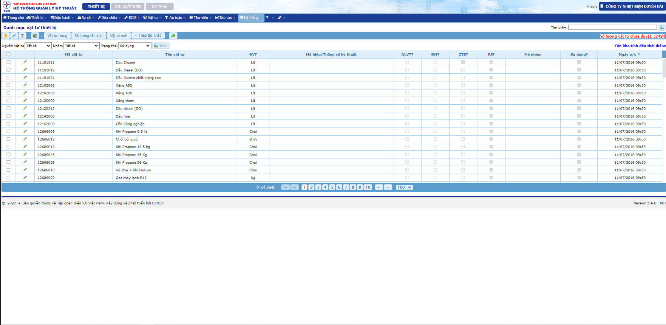Click the new document icon in toolbar
The height and width of the screenshot is (325, 666).
click(6, 36)
